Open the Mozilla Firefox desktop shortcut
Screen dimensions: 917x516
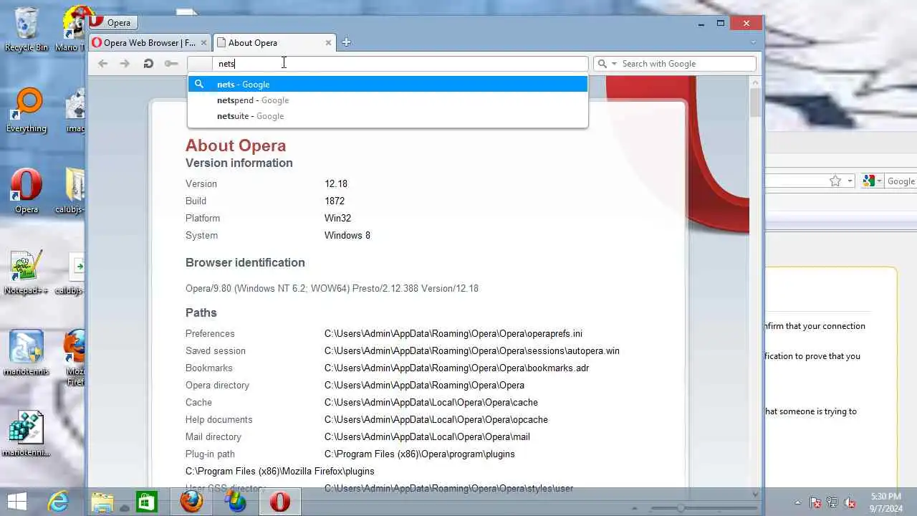click(x=75, y=358)
